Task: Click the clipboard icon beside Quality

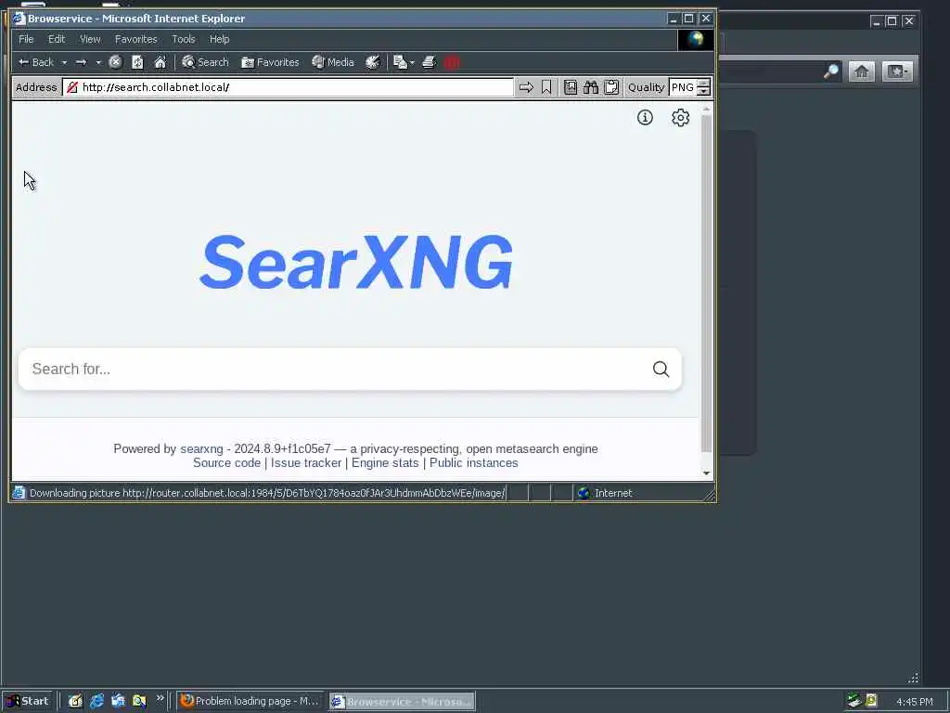Action: (611, 87)
